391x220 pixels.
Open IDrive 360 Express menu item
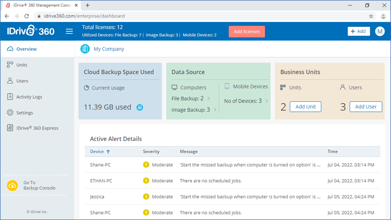point(38,128)
